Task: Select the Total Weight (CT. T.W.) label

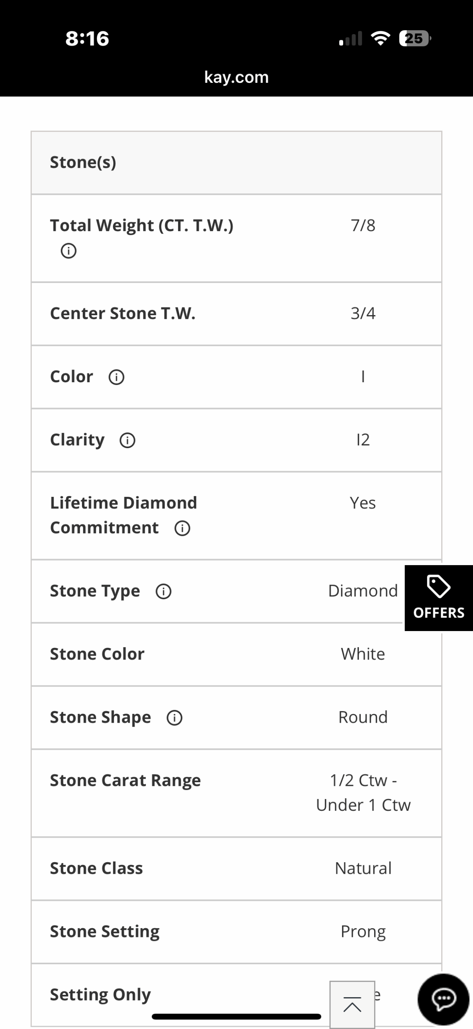Action: [x=141, y=225]
